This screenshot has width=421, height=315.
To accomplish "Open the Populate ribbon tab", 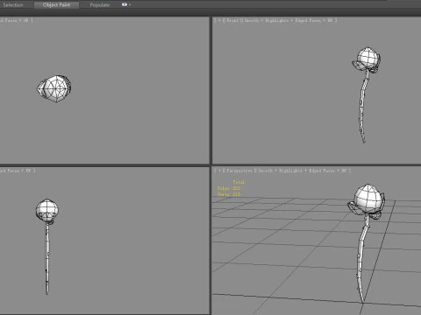I will pos(100,4).
